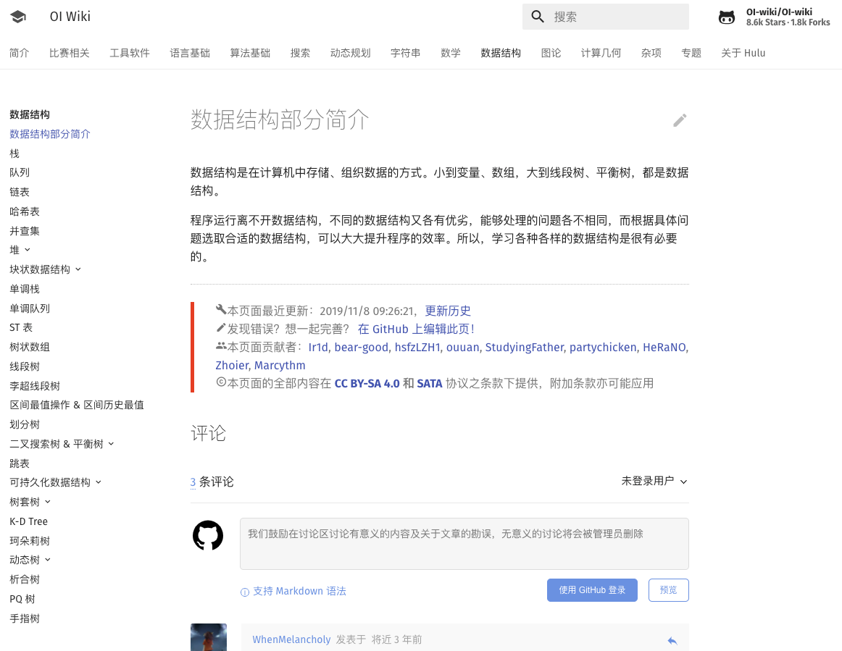Open the OI-wiki GitHub repository via the octocat icon

pyautogui.click(x=727, y=16)
